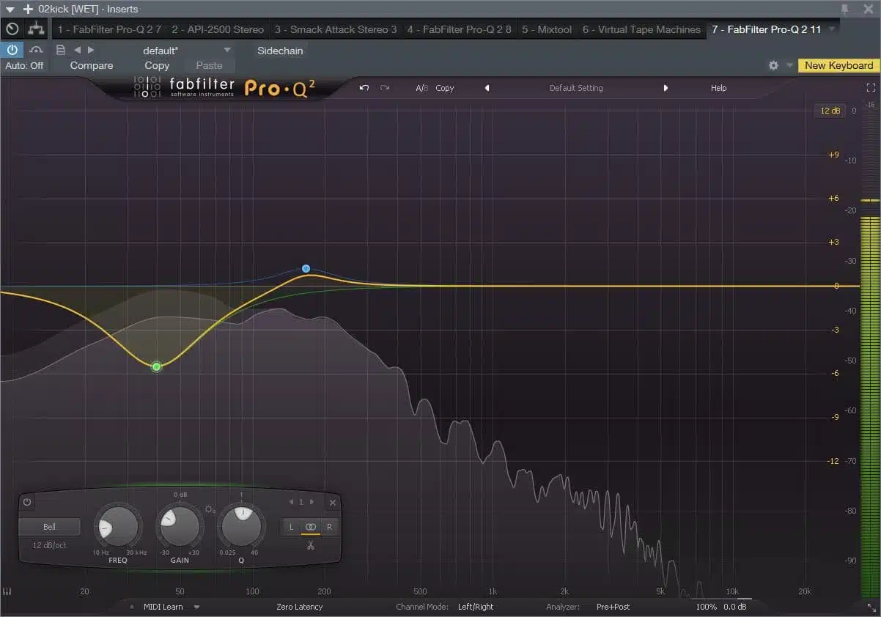Toggle full screen mode icon
The height and width of the screenshot is (617, 881).
click(x=871, y=88)
